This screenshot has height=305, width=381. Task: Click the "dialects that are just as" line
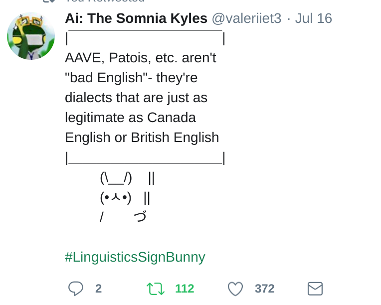[136, 98]
